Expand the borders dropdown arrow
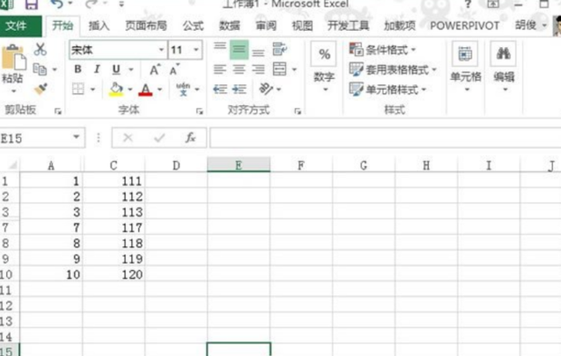This screenshot has height=356, width=561. click(x=92, y=89)
